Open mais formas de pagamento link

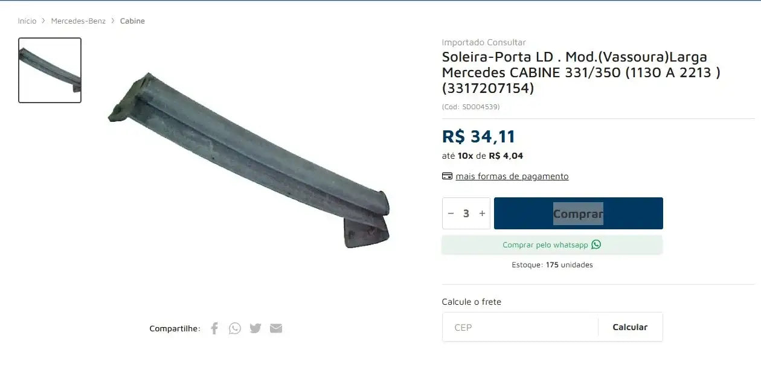coord(512,176)
